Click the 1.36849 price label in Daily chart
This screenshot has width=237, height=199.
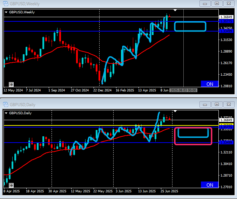pos(226,120)
